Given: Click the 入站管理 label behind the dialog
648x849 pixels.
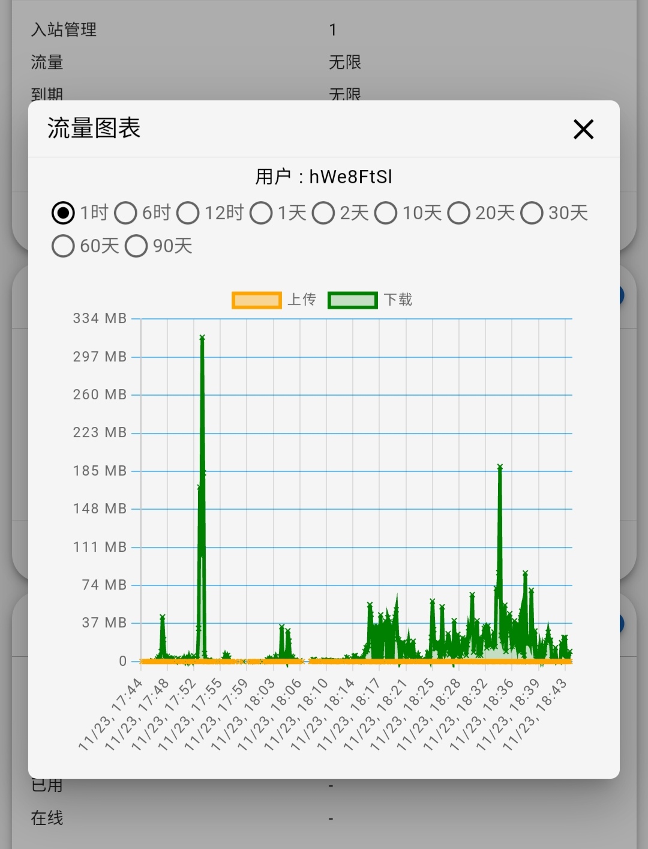Looking at the screenshot, I should tap(64, 29).
